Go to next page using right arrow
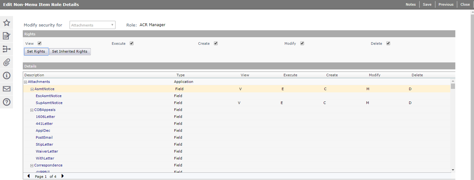 (62, 176)
